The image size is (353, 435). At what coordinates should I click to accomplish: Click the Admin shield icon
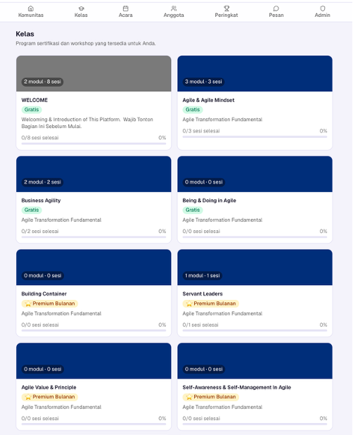point(323,8)
